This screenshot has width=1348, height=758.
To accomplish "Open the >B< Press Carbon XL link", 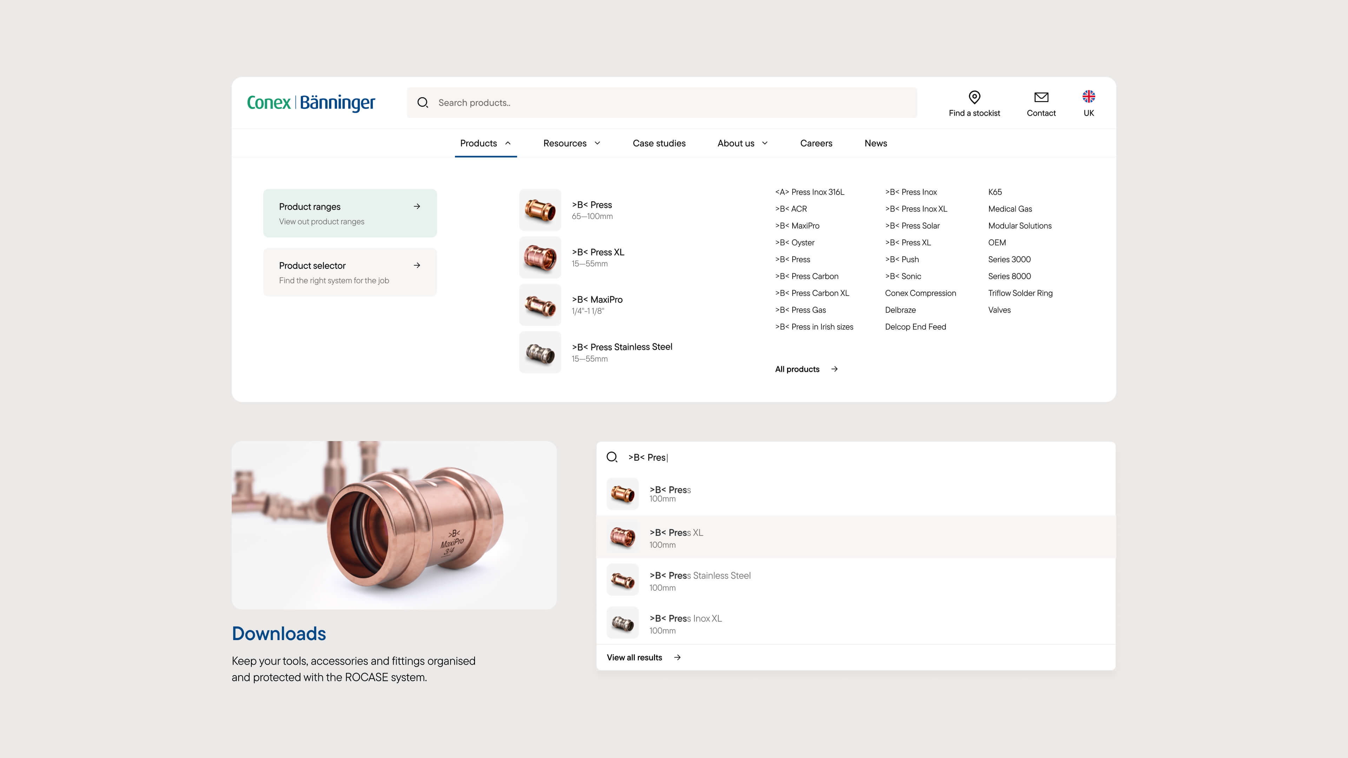I will point(812,293).
